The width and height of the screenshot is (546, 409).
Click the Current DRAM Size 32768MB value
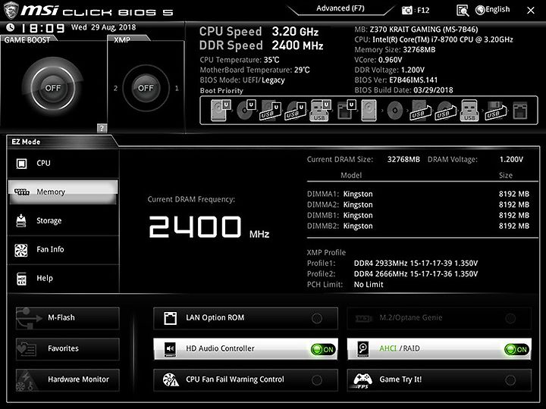click(403, 159)
